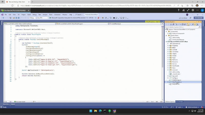Expand the Dependencies node
Image resolution: width=205 pixels, height=115 pixels.
(x=168, y=43)
